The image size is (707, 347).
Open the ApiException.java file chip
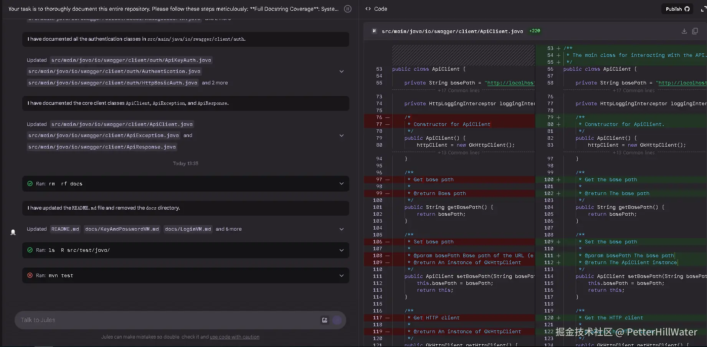[x=104, y=135]
